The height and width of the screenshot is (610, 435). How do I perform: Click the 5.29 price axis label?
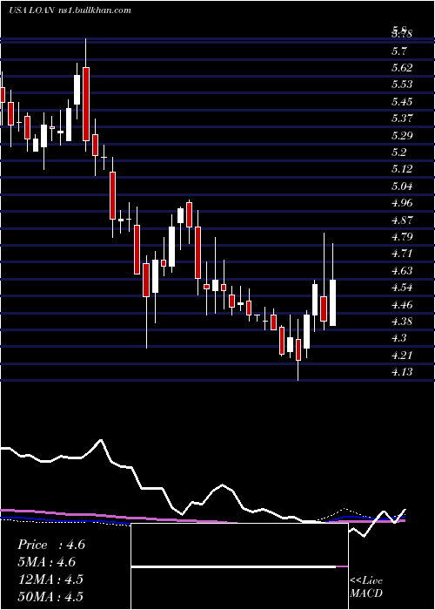(x=402, y=136)
